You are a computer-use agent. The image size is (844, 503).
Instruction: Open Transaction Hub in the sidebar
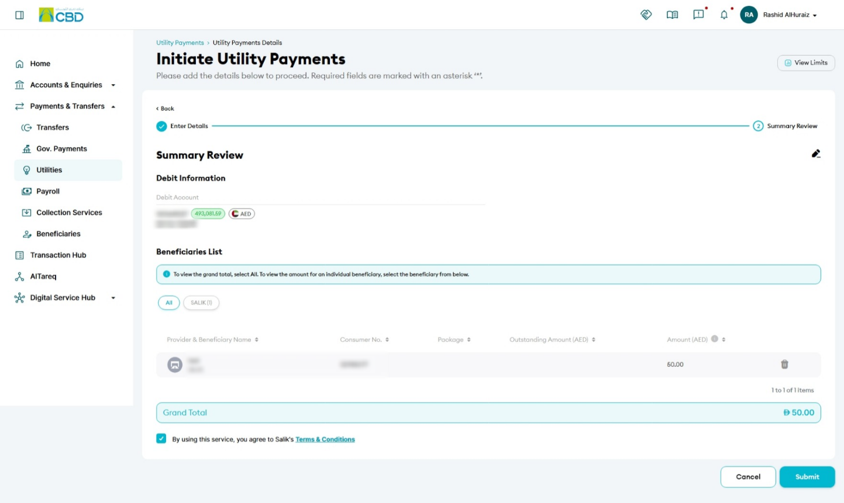coord(58,255)
